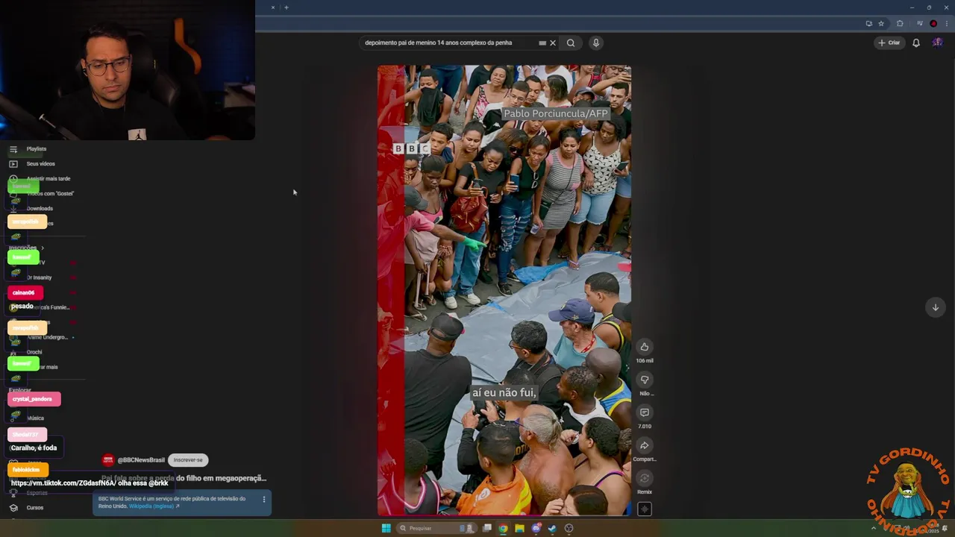The height and width of the screenshot is (537, 955).
Task: Close the current Chrome tab
Action: [273, 7]
